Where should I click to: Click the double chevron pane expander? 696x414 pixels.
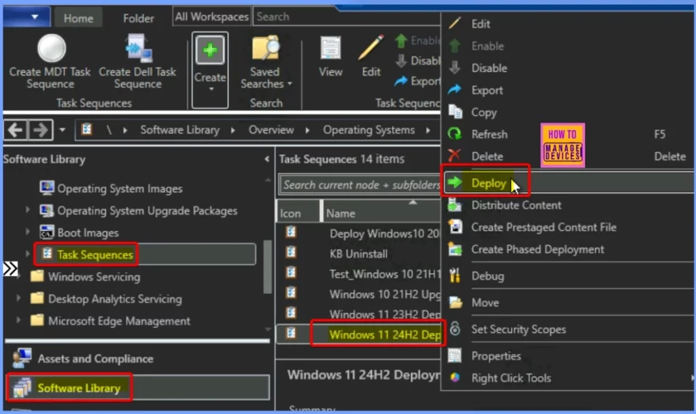coord(10,269)
